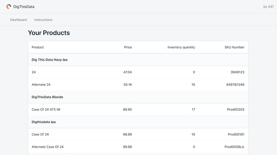
Task: Click the Dig This Data Hazy Ipa row
Action: 138,60
